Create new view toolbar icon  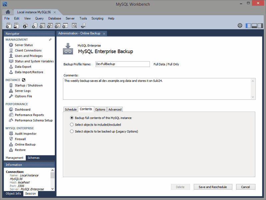click(50, 25)
